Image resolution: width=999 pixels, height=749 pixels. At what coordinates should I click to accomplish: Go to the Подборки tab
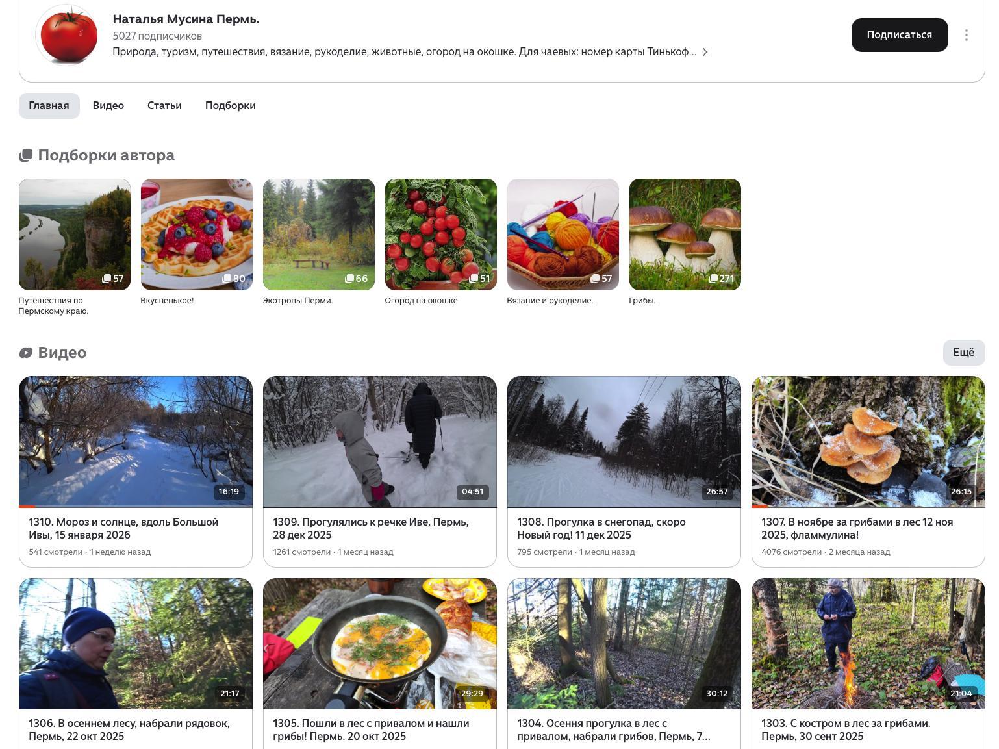(230, 106)
